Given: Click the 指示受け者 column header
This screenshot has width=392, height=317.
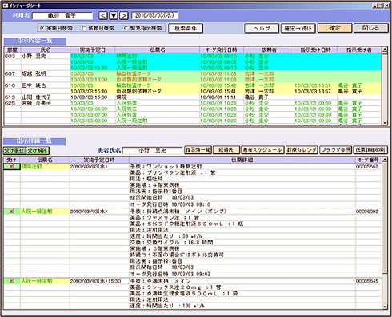Looking at the screenshot, I should (x=359, y=50).
